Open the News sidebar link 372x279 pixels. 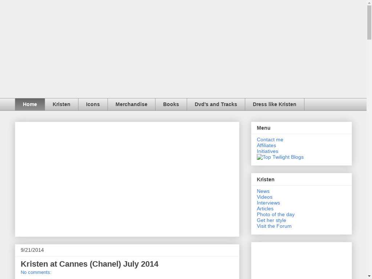coord(263,191)
